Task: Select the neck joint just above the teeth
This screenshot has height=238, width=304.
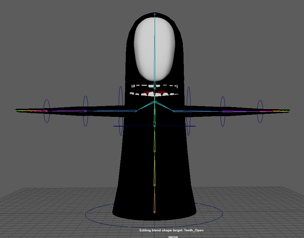Action: point(155,88)
